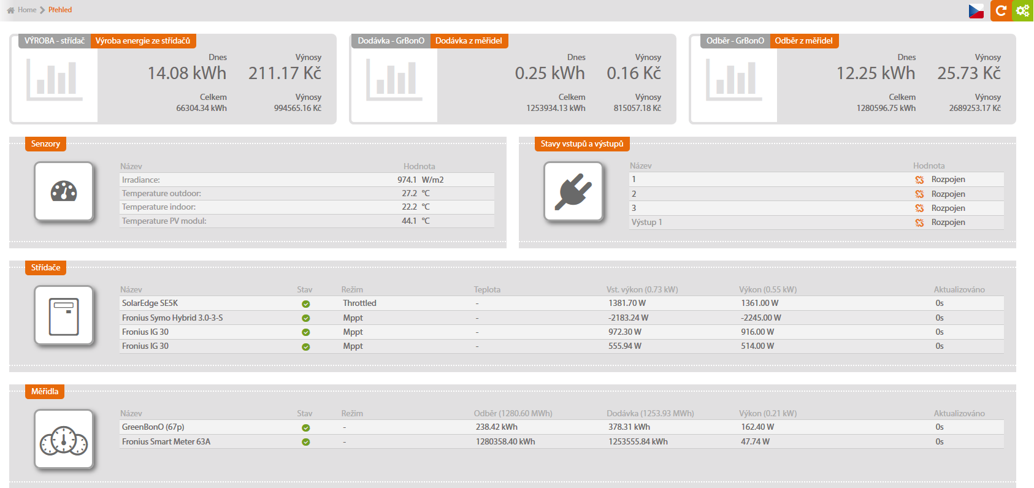The image size is (1034, 488).
Task: Click disconnected status icon for input 1
Action: 919,180
